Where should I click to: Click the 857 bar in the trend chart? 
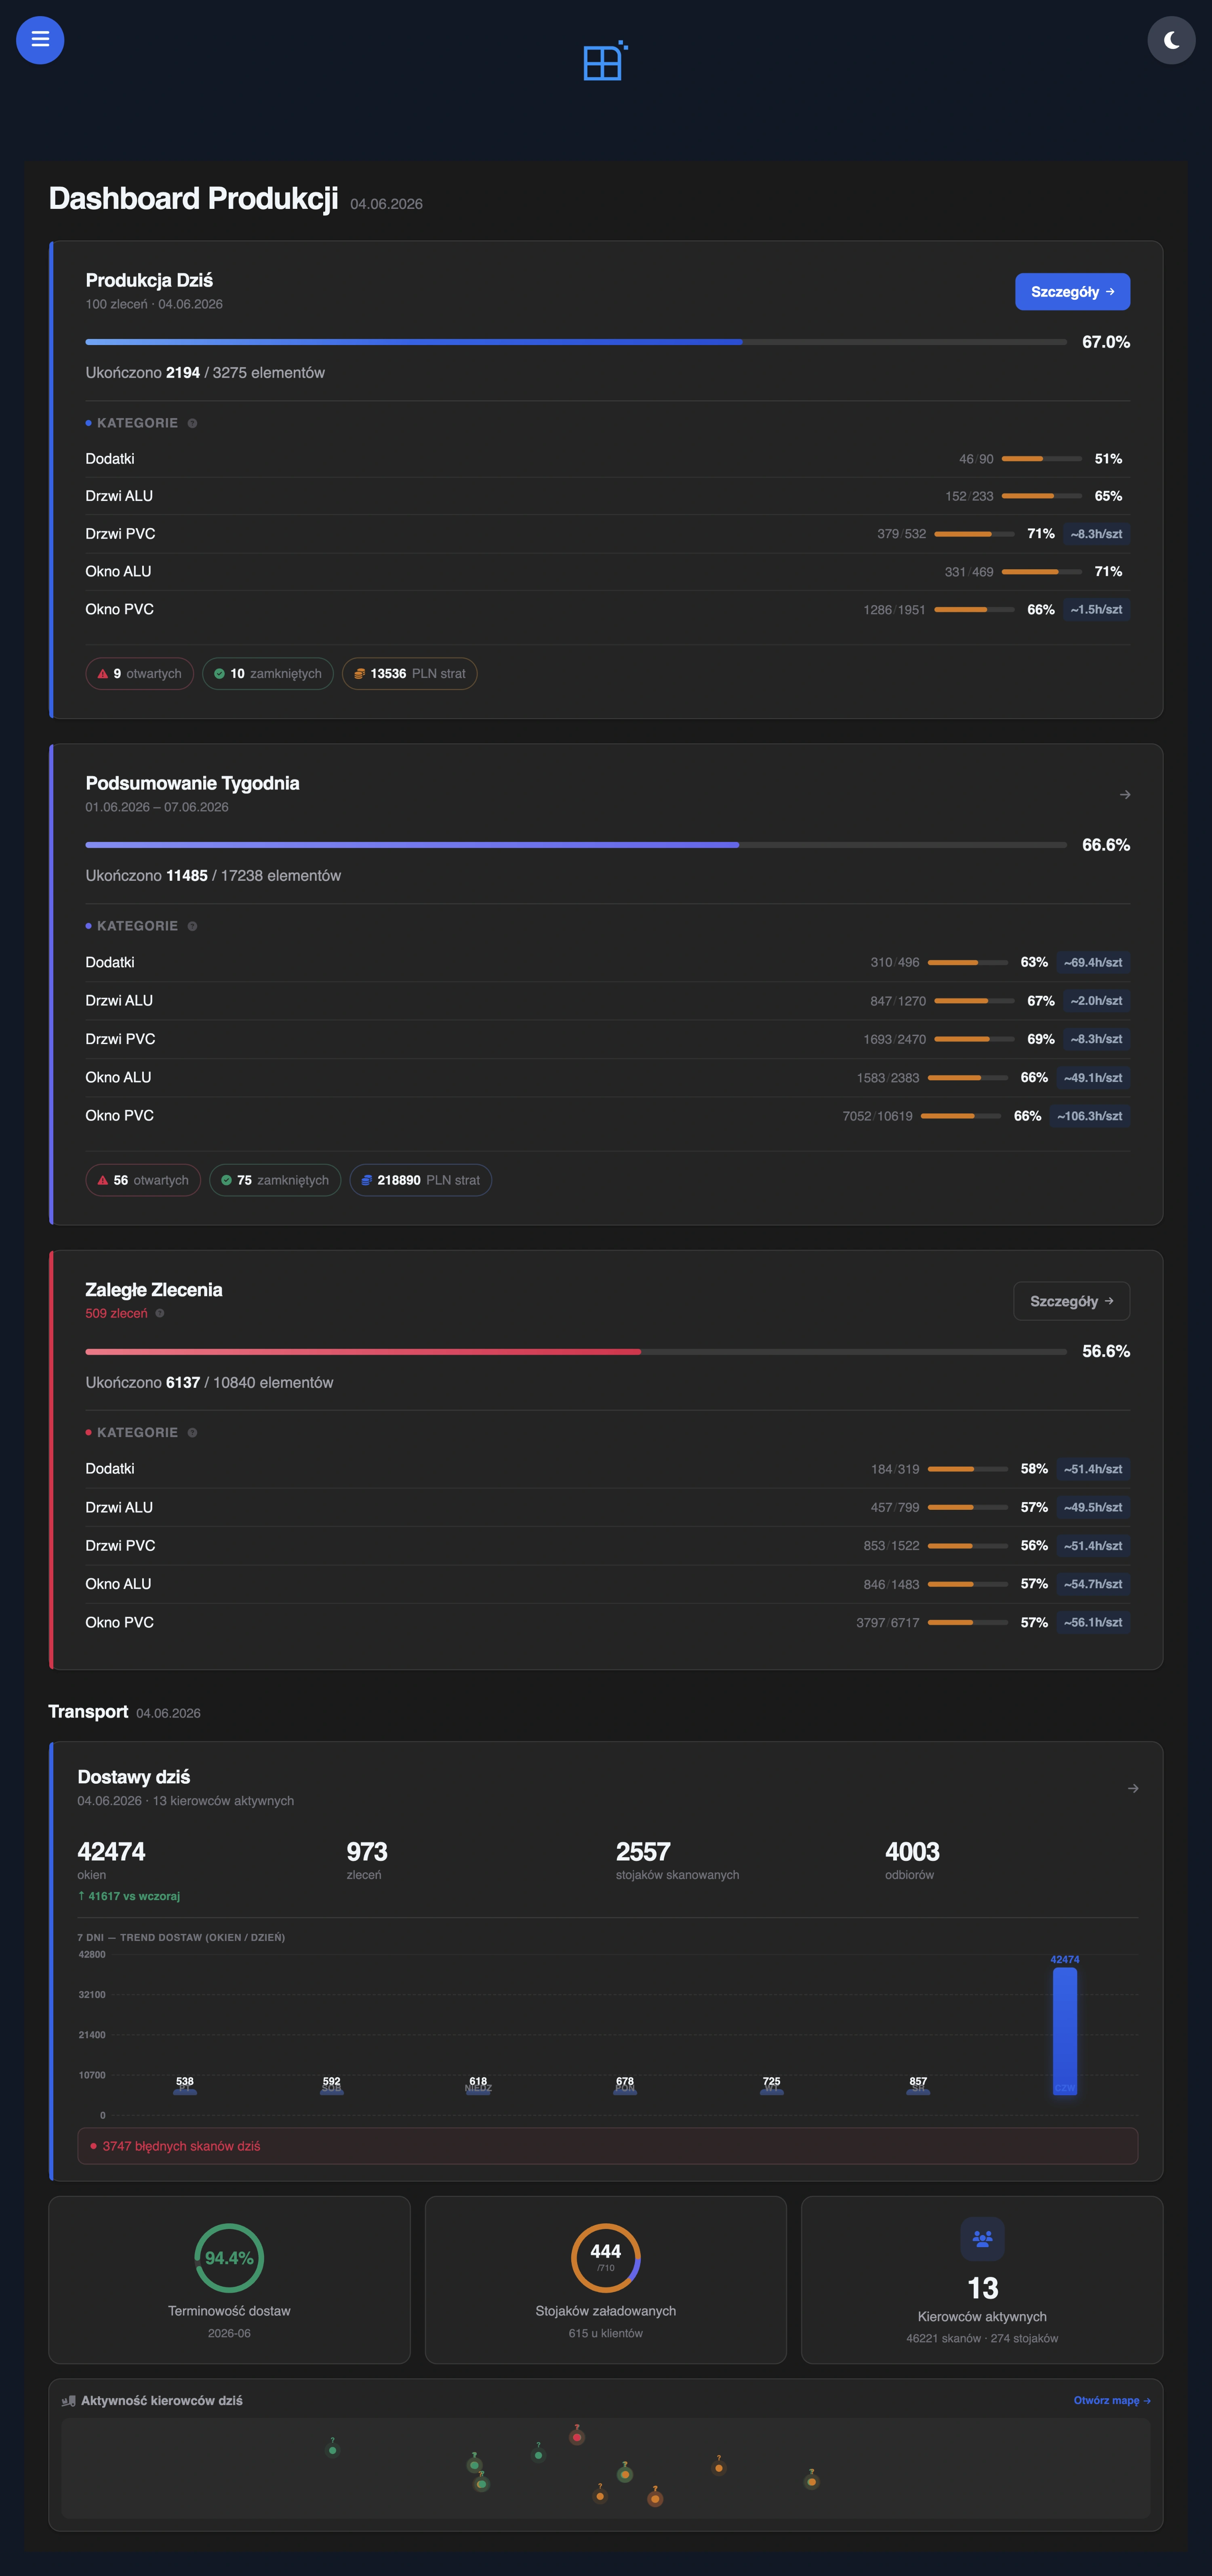pos(918,2091)
